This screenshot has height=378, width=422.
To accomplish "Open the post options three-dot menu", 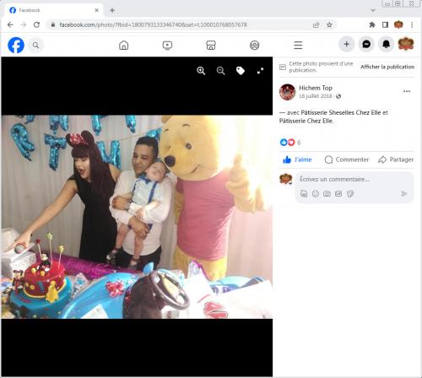I will [x=407, y=91].
